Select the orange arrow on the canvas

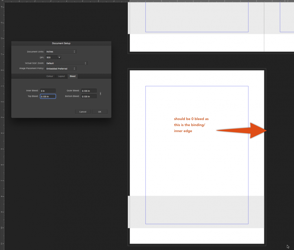pos(244,130)
